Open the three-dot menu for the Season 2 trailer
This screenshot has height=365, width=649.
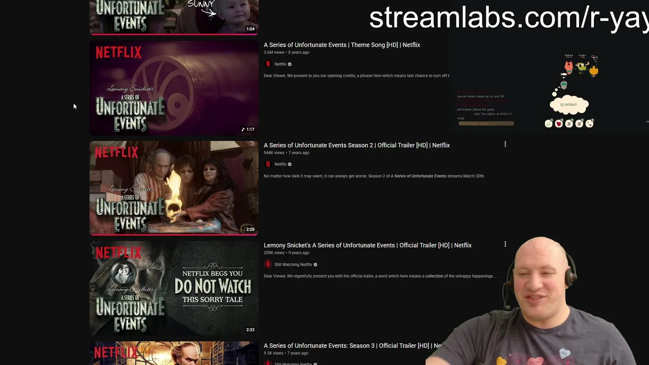pos(505,144)
